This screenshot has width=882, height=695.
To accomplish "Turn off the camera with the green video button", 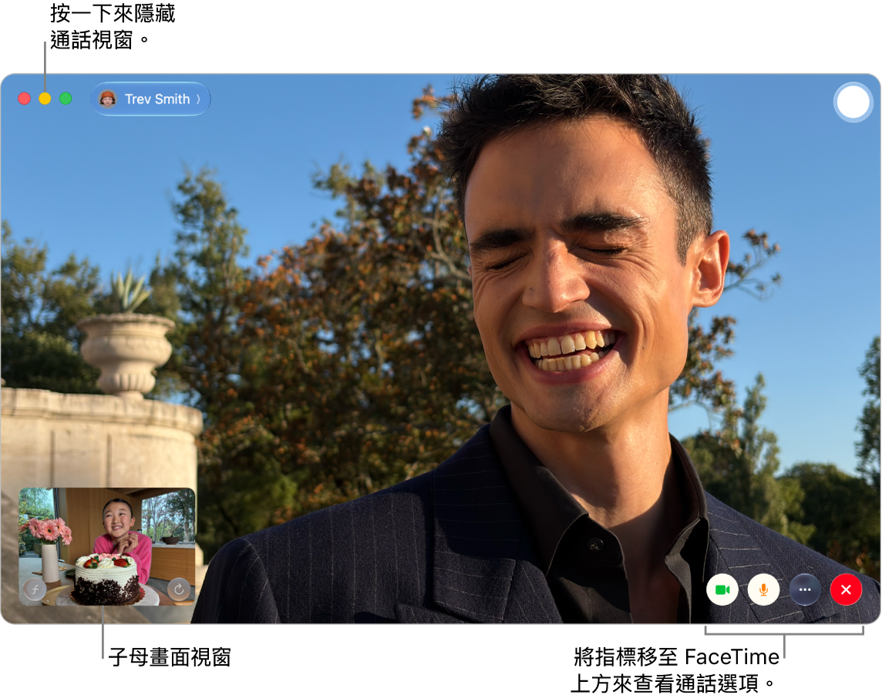I will [722, 589].
